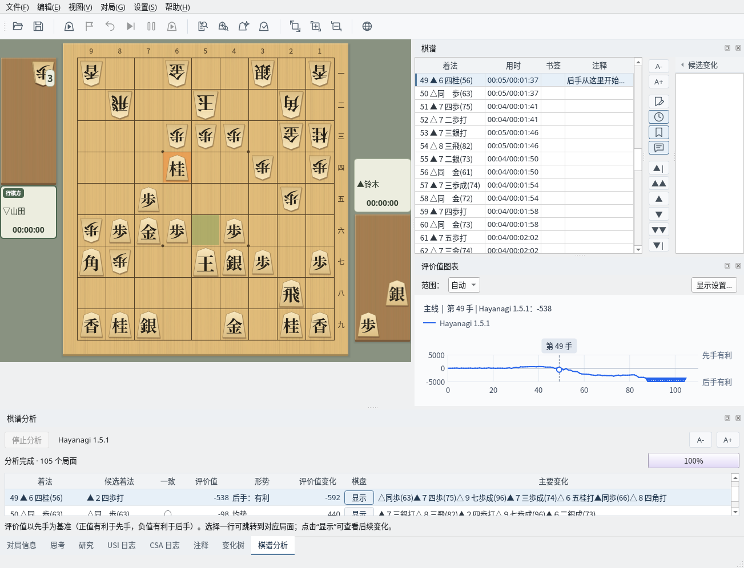
Task: Click the piece-with-sparkle toolbar icon
Action: (x=244, y=26)
